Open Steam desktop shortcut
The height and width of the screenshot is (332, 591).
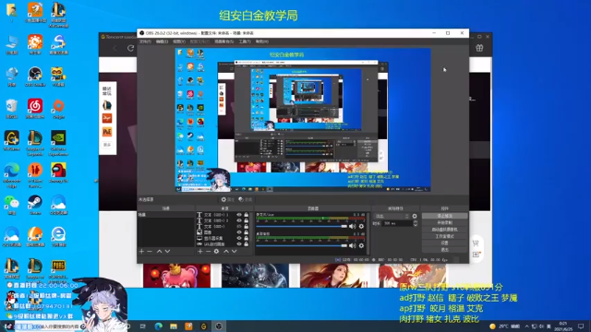pos(35,205)
